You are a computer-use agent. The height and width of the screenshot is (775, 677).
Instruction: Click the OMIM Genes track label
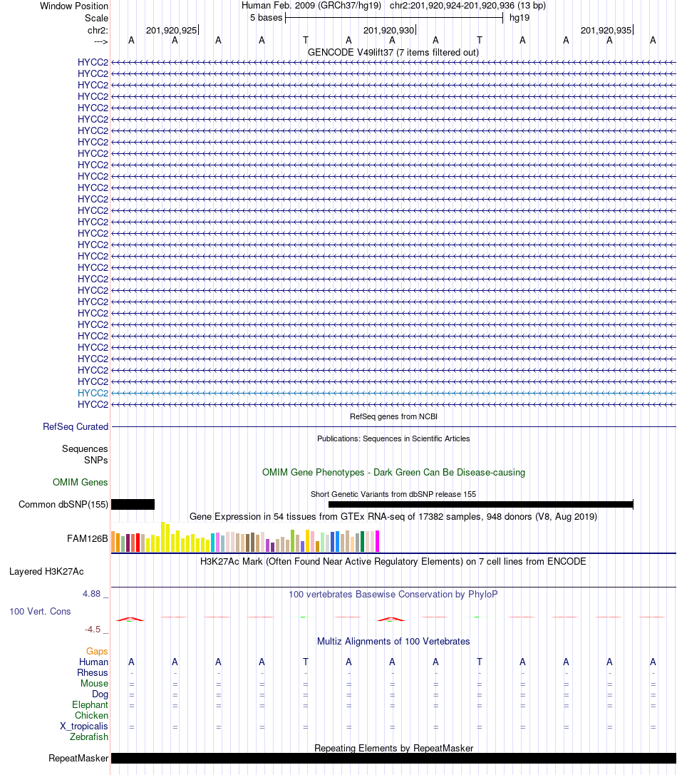[x=80, y=482]
